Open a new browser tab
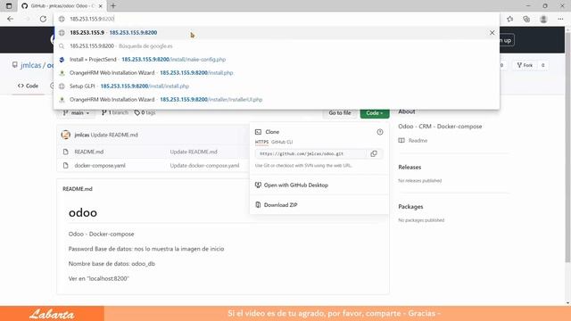This screenshot has width=571, height=321. point(113,6)
